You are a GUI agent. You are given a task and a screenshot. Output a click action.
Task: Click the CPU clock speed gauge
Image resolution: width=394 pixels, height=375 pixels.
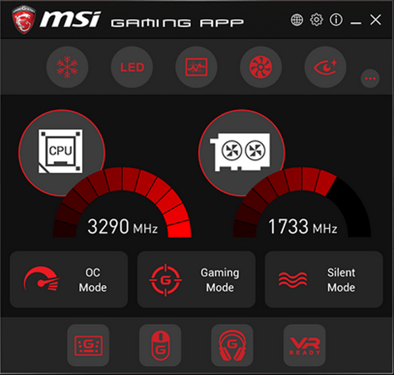122,202
